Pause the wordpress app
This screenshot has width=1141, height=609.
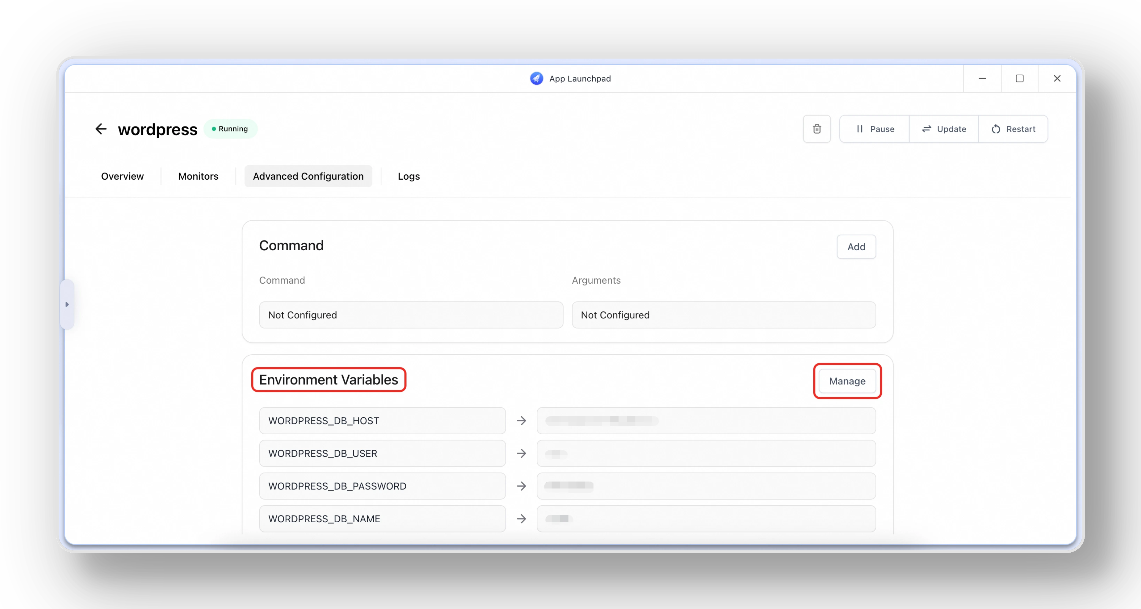pos(874,129)
